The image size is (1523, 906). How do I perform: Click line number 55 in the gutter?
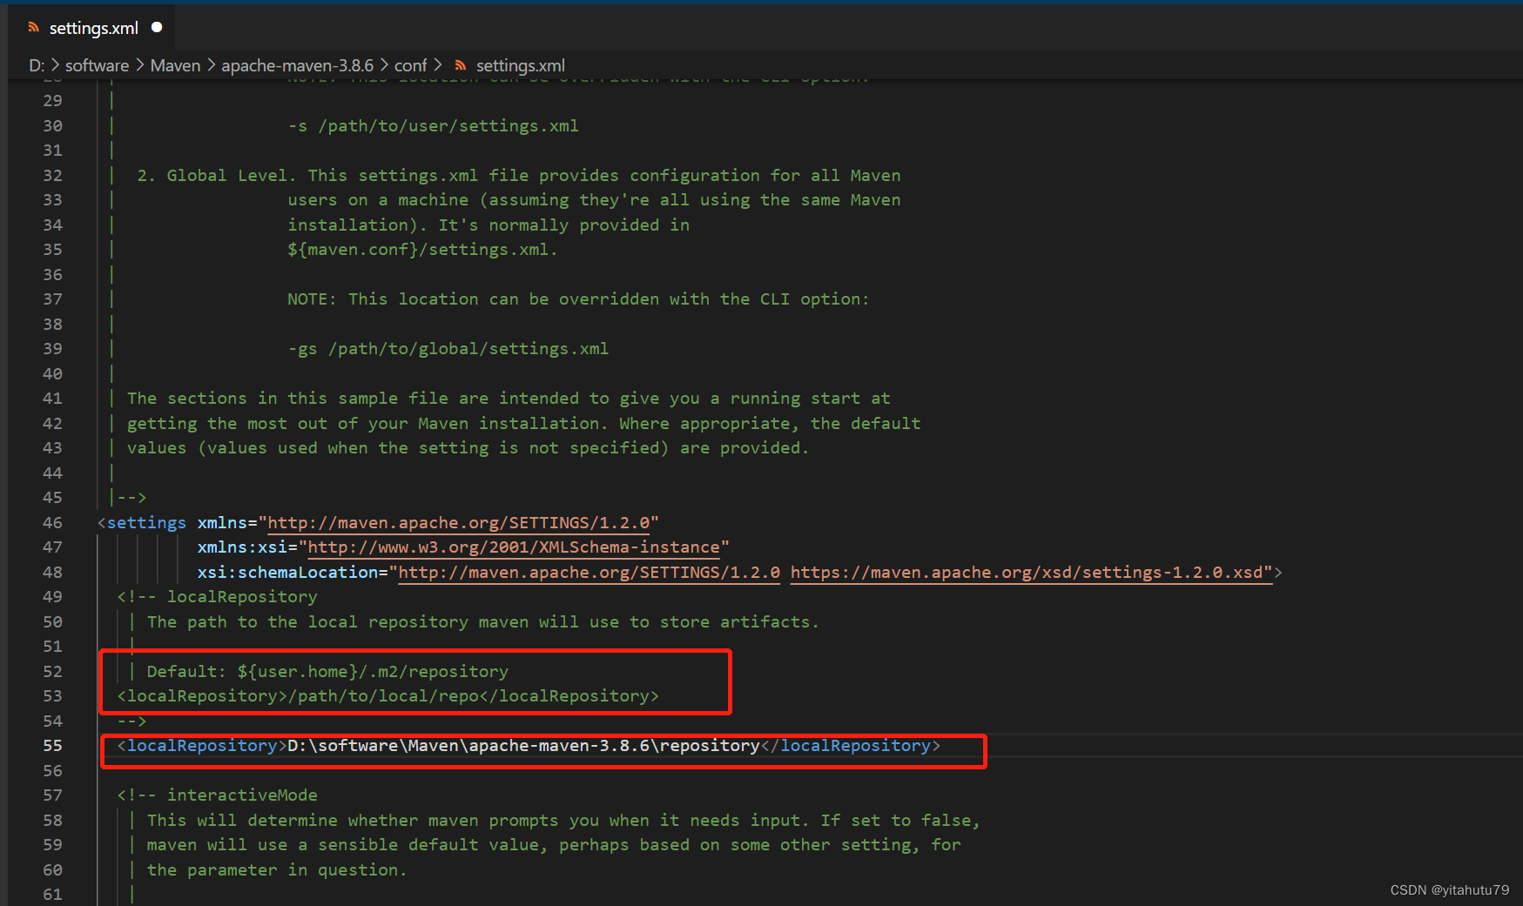(x=52, y=746)
